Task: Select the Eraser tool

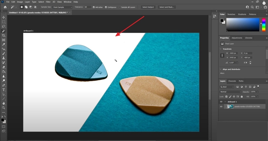Action: [4, 67]
